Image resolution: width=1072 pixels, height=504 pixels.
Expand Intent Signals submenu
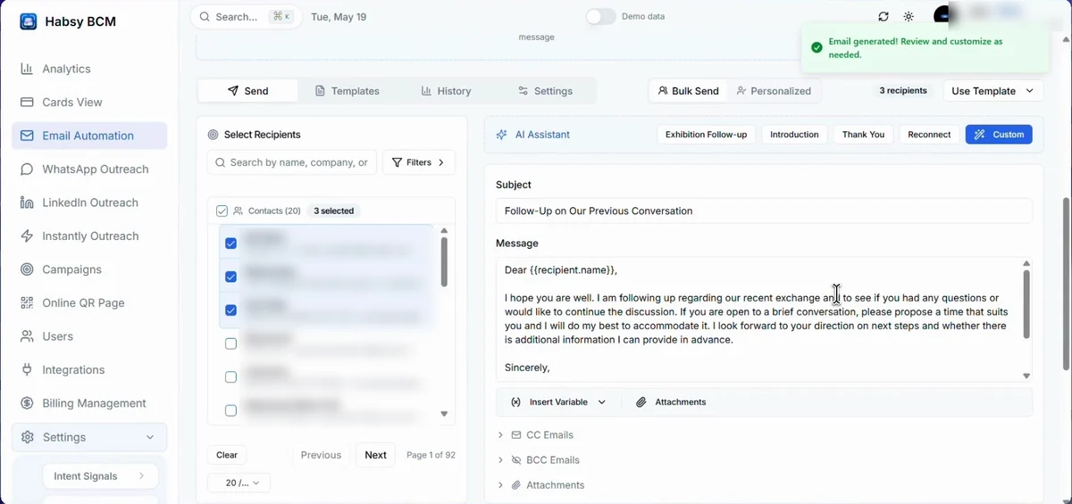pos(100,476)
